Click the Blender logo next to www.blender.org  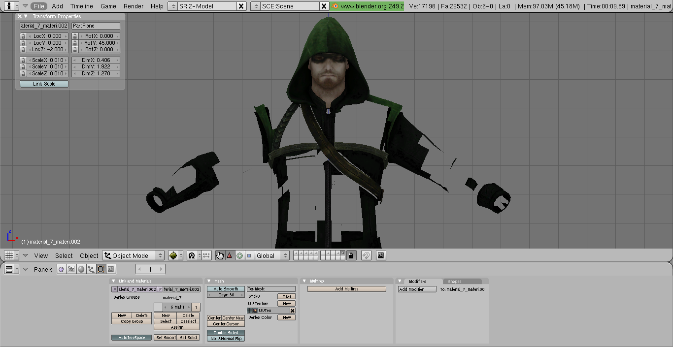click(336, 6)
